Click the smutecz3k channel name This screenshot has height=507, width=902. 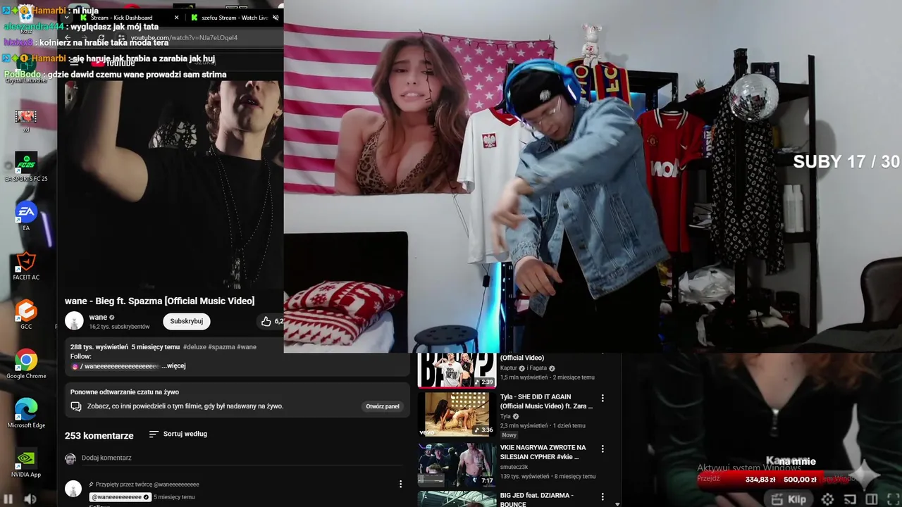click(514, 467)
